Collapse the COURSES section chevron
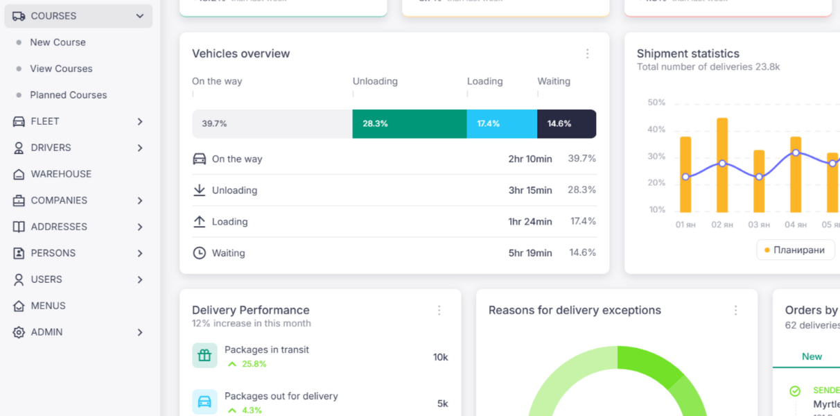The image size is (840, 416). pos(139,15)
